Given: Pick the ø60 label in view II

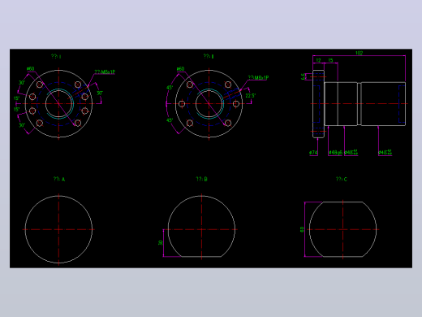Looking at the screenshot, I should (x=180, y=69).
